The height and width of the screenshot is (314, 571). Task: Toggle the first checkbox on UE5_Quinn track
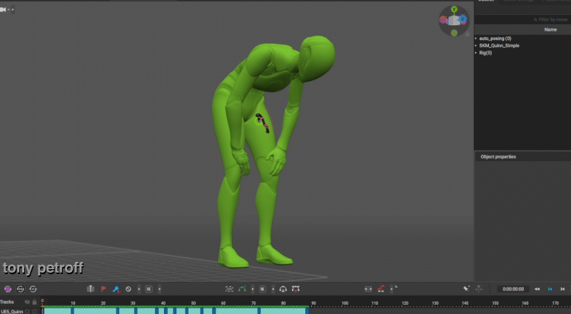(x=27, y=311)
